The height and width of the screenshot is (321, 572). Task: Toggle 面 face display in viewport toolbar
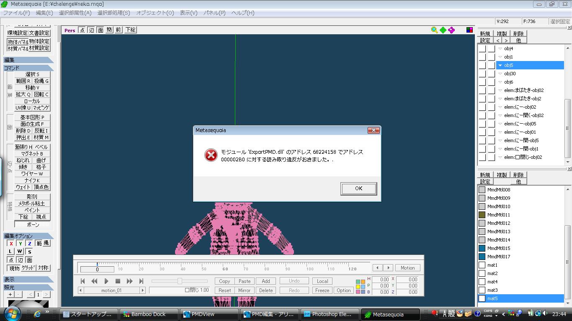point(100,30)
